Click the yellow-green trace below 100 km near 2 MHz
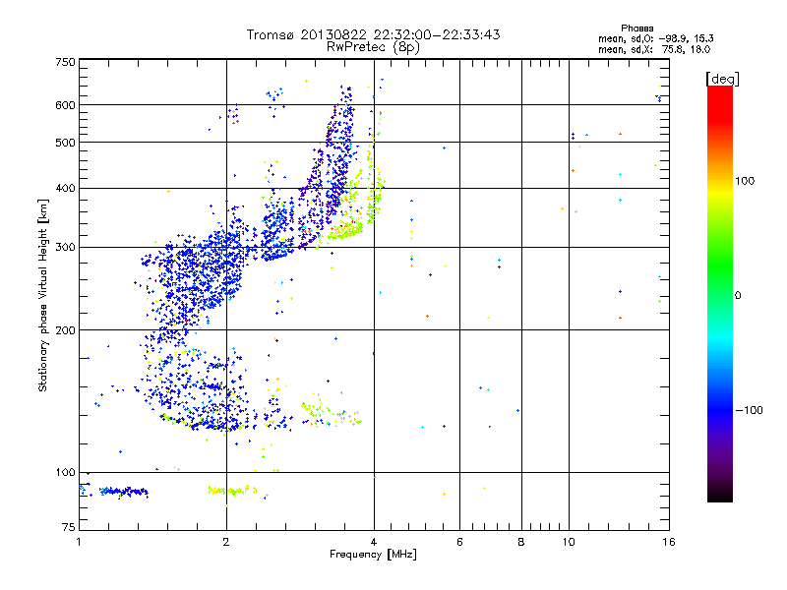The height and width of the screenshot is (590, 787). pyautogui.click(x=232, y=490)
